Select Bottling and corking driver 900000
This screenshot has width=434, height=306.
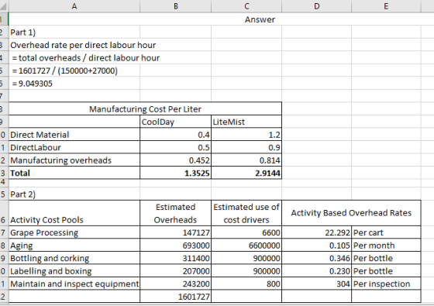246,258
